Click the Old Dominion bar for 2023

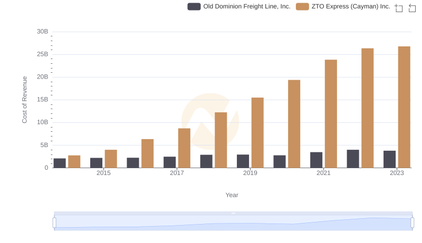click(x=389, y=159)
